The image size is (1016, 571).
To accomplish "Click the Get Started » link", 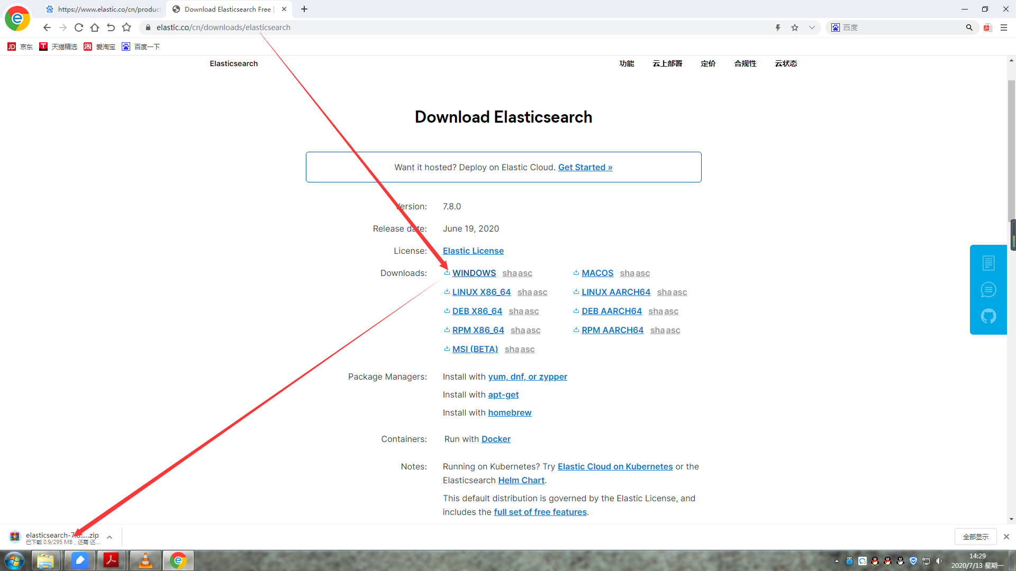I will [585, 167].
